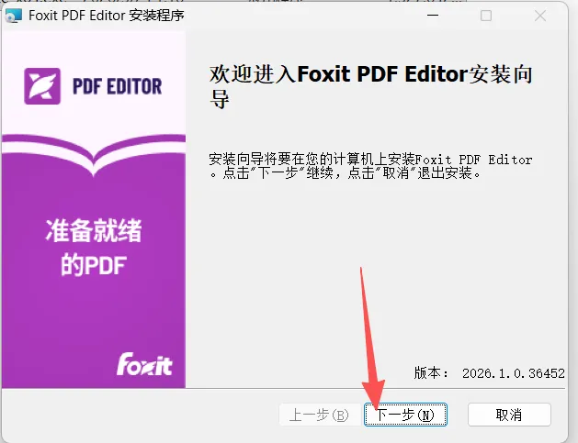Click the version text 2026.1.0.36452
This screenshot has width=578, height=443.
(514, 373)
